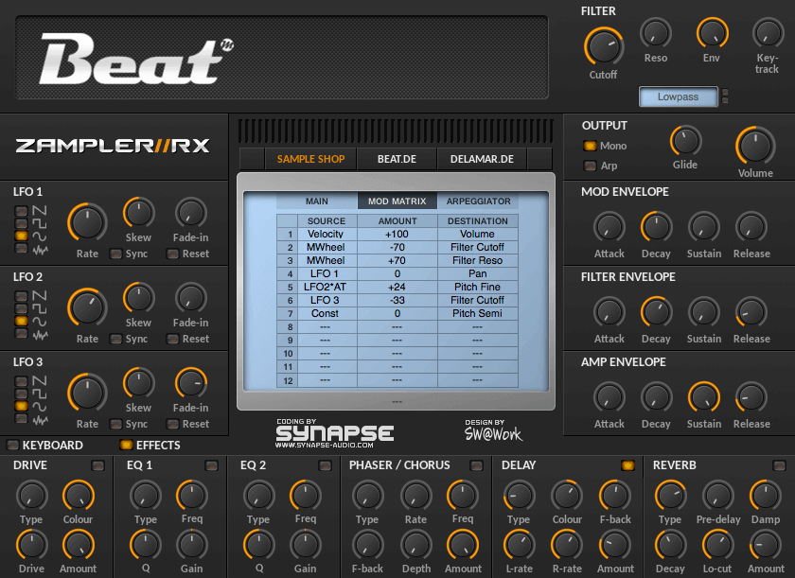Click the output Volume knob
795x578 pixels.
[755, 146]
